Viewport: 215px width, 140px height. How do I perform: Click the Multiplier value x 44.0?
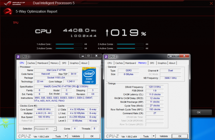pyautogui.click(x=44, y=113)
